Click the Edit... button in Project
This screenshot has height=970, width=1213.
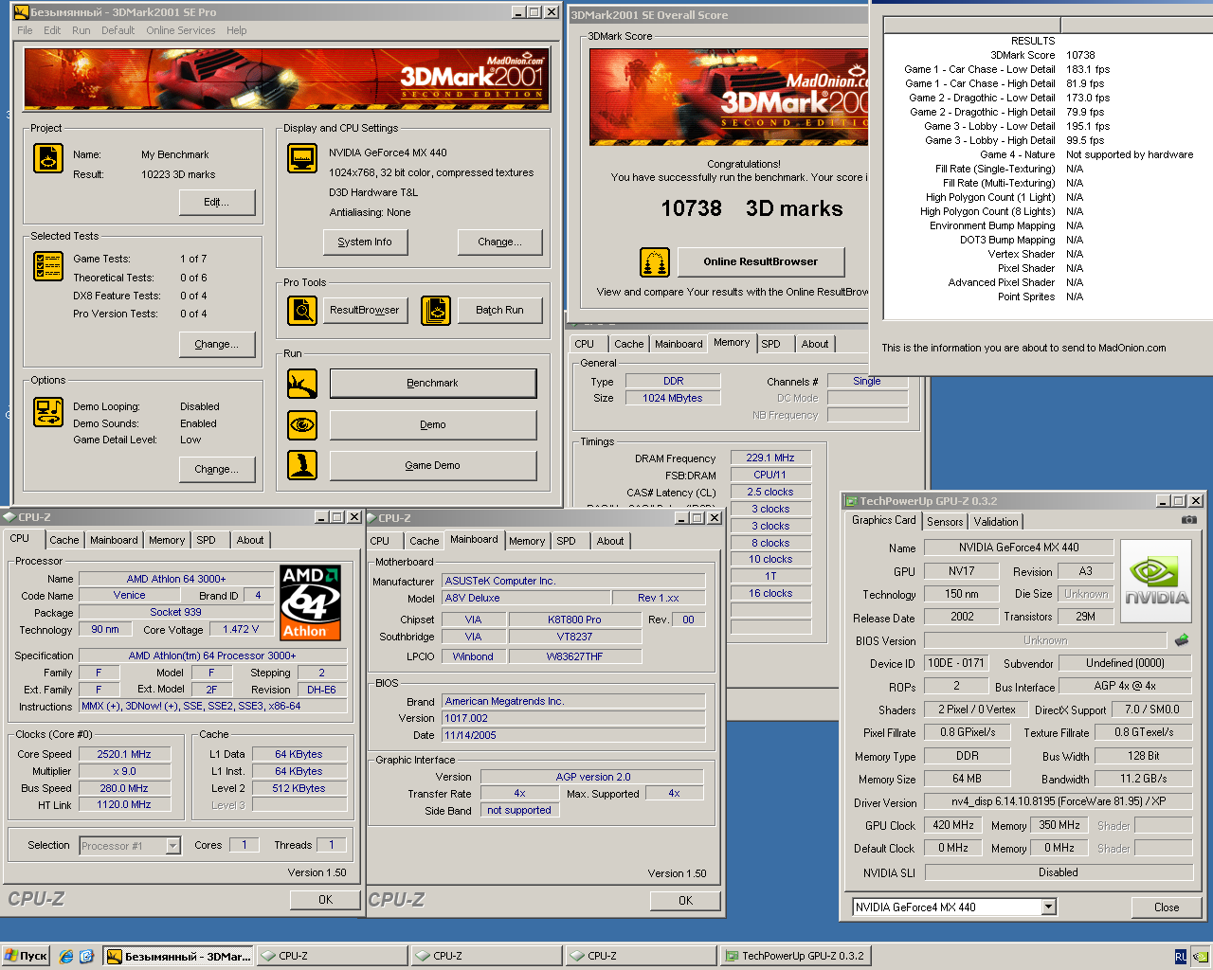(217, 203)
